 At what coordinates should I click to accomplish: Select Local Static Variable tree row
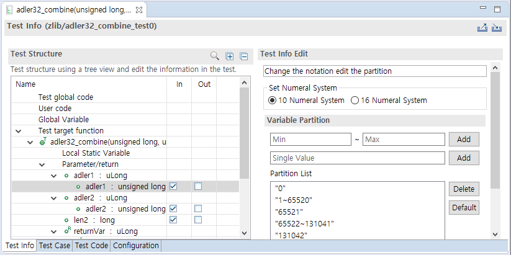point(125,153)
